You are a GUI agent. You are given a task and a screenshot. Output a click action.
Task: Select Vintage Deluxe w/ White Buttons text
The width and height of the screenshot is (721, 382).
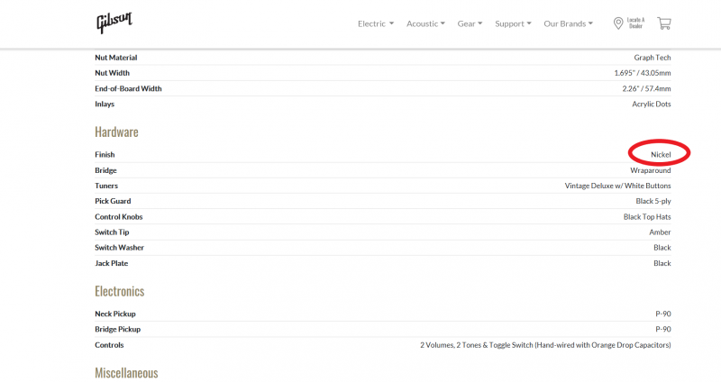[617, 186]
